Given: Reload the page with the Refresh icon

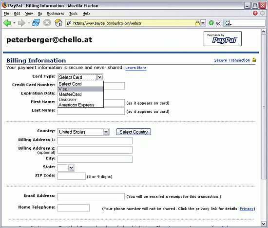Looking at the screenshot, I should 36,23.
